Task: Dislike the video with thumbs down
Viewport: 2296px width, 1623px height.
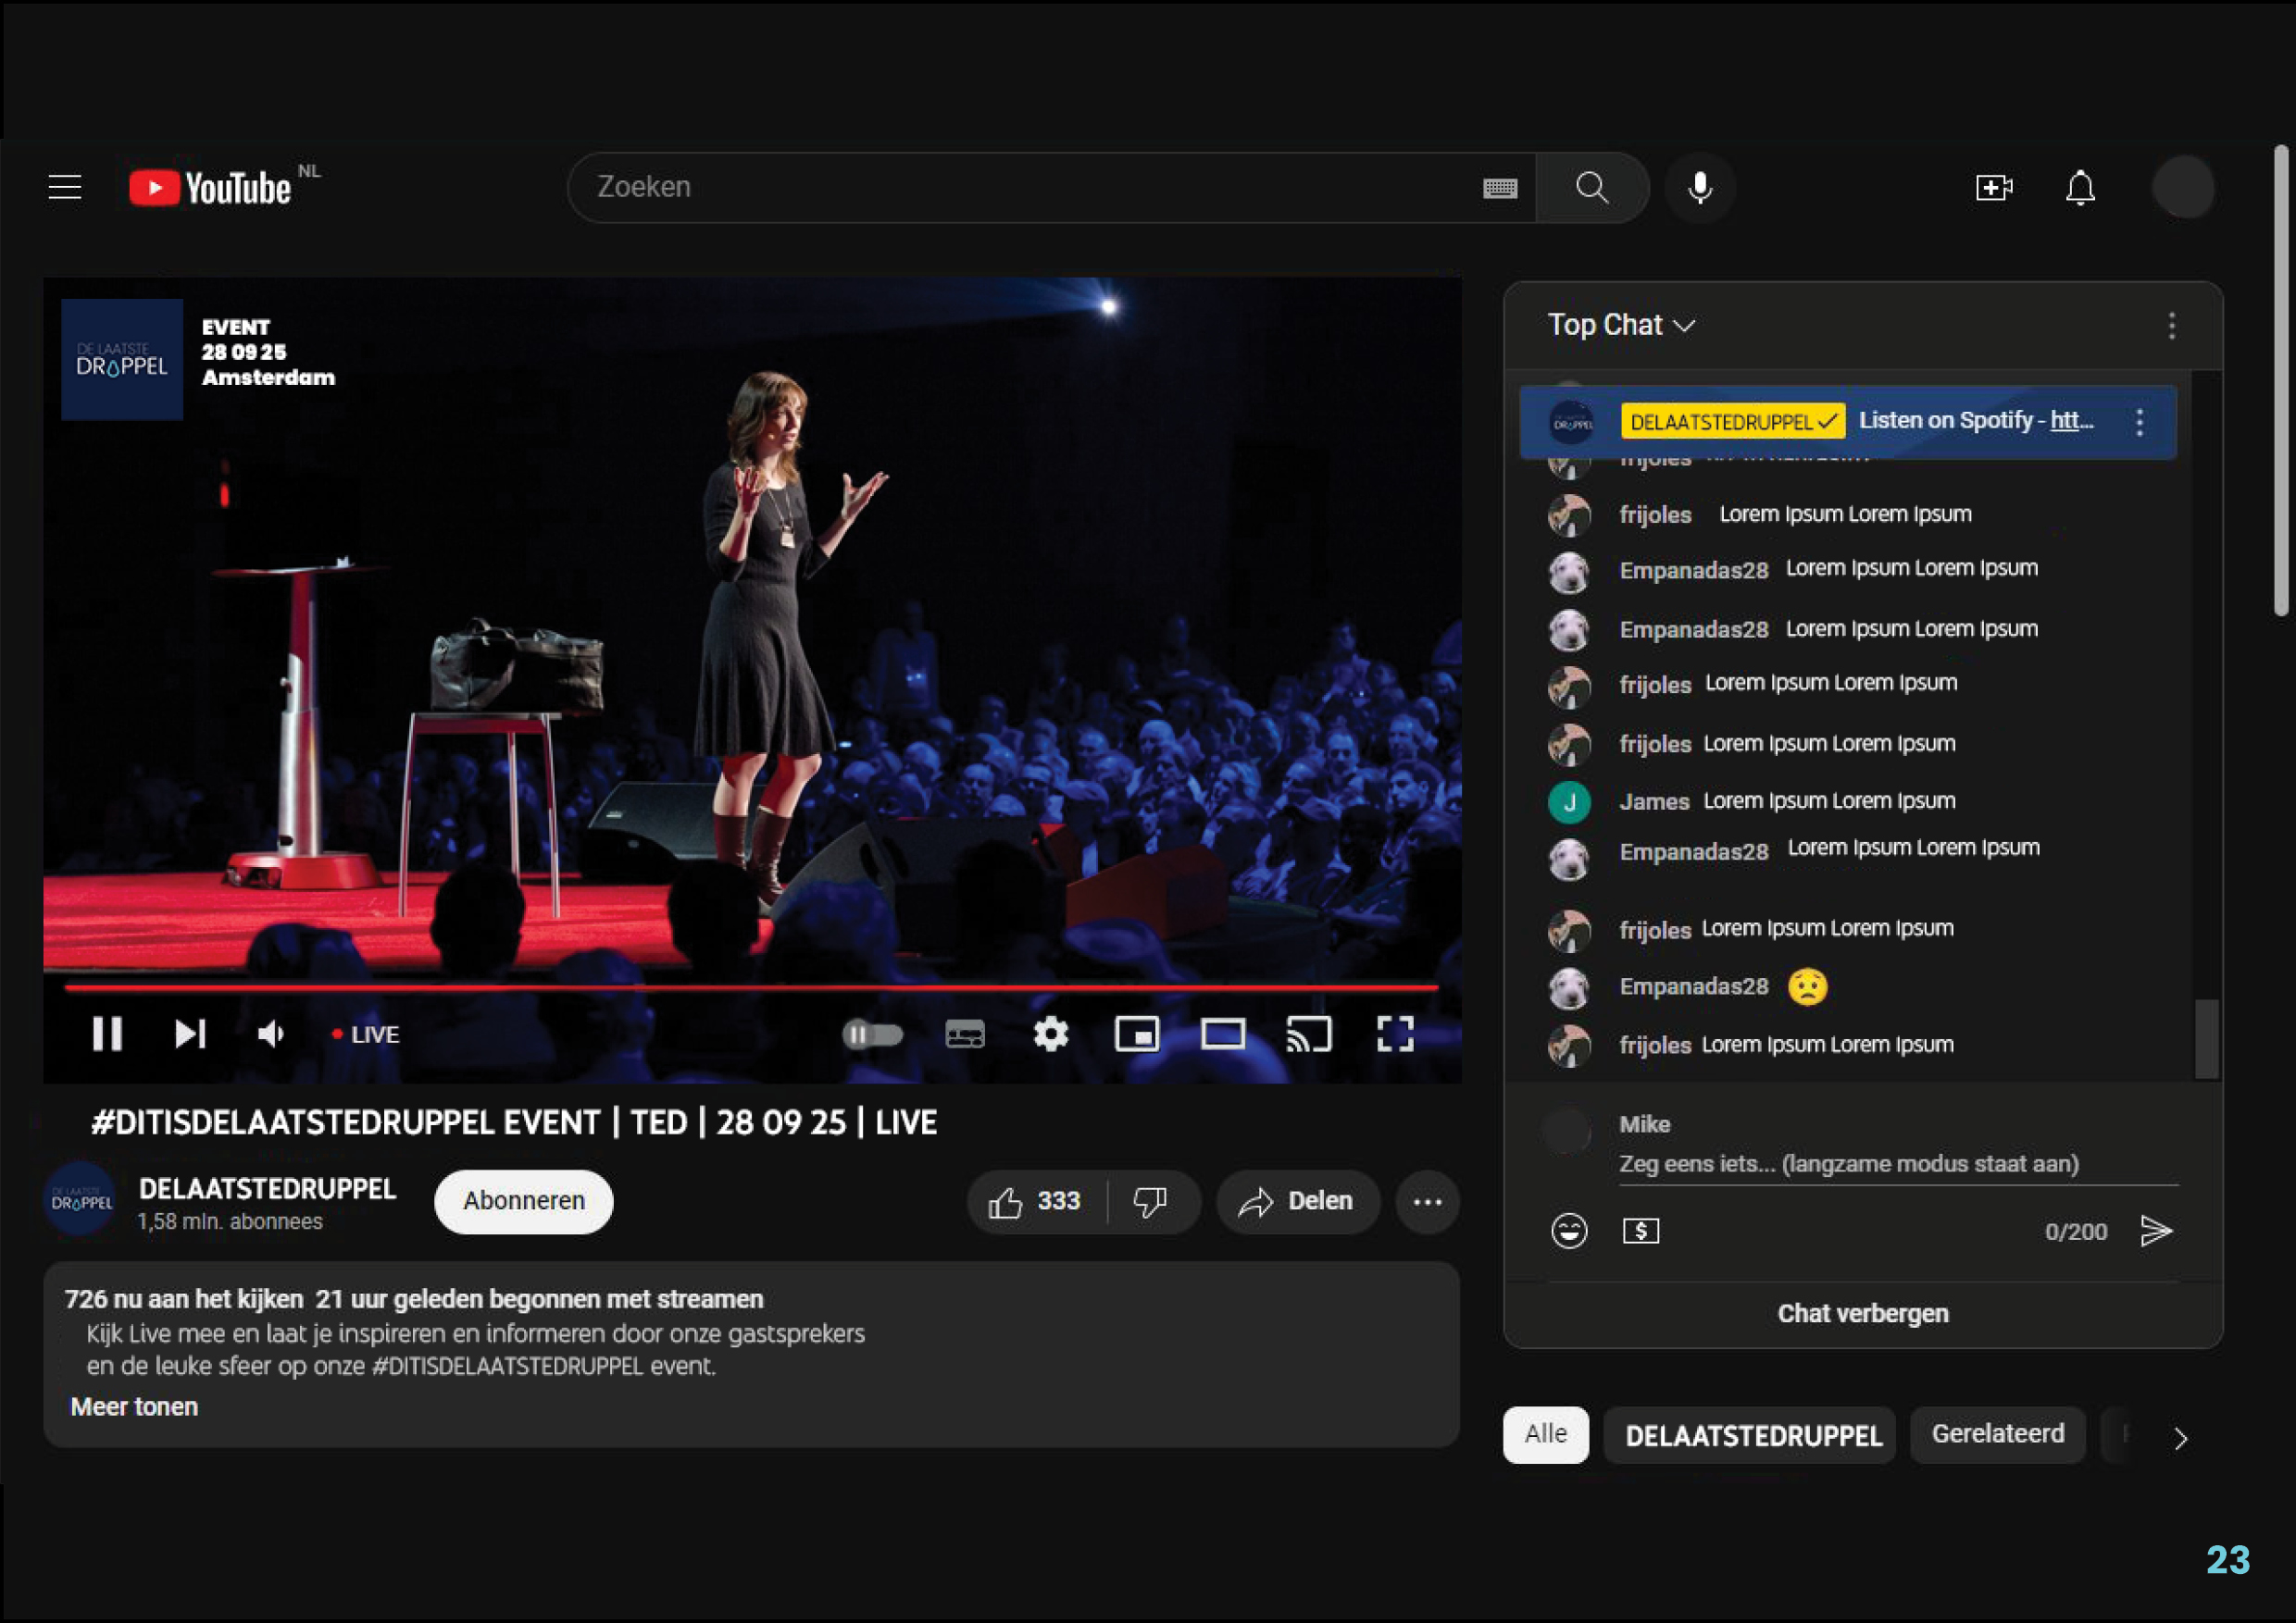Action: click(x=1150, y=1201)
